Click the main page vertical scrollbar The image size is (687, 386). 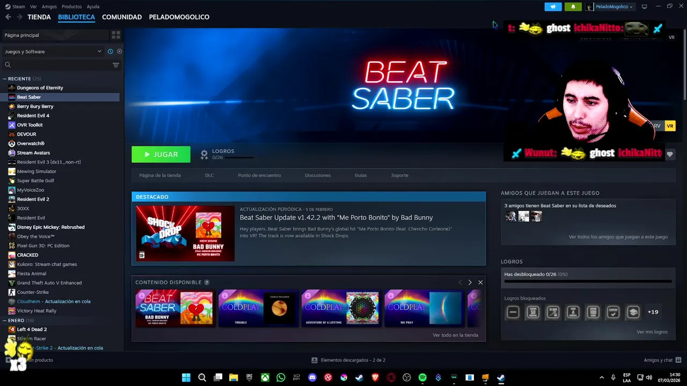684,64
